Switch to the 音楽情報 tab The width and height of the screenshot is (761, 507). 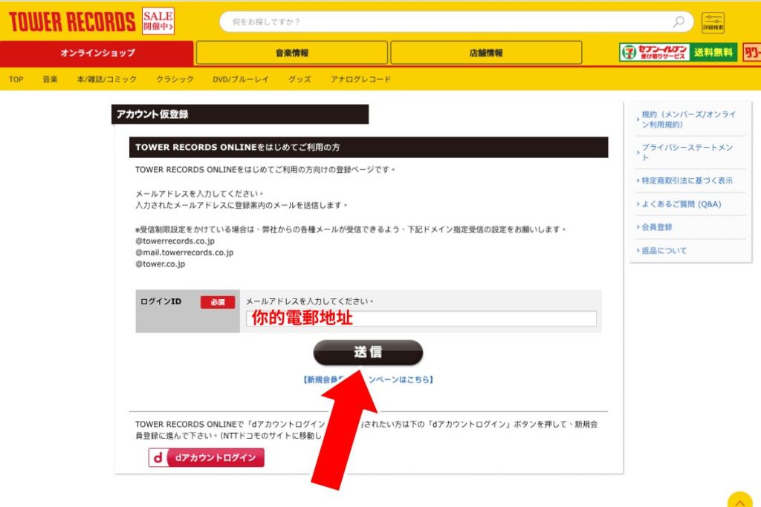click(291, 53)
